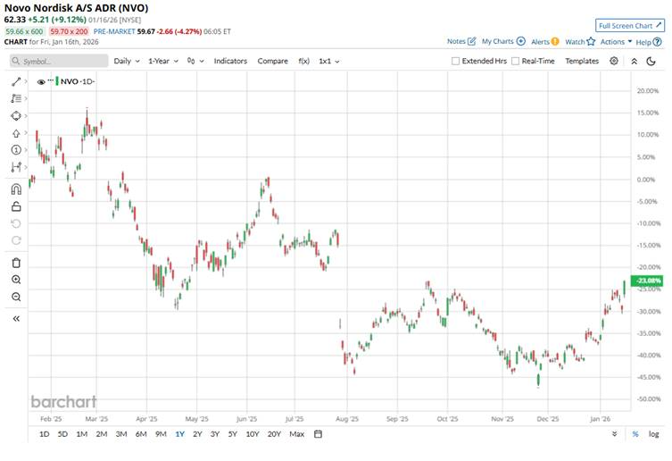Click the lock drawings icon

click(16, 206)
